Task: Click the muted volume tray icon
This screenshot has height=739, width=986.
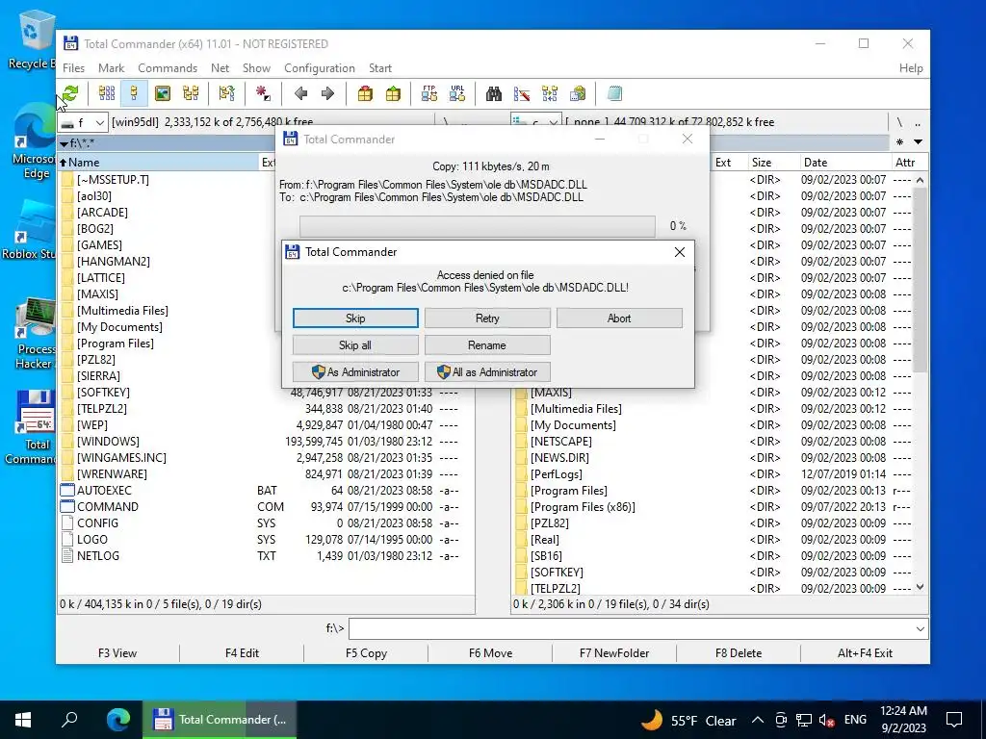Action: click(827, 720)
